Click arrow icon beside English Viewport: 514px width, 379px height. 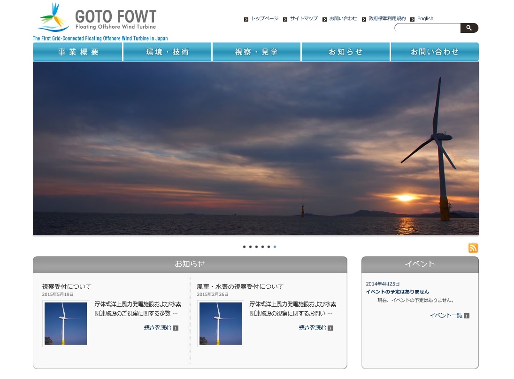click(413, 20)
